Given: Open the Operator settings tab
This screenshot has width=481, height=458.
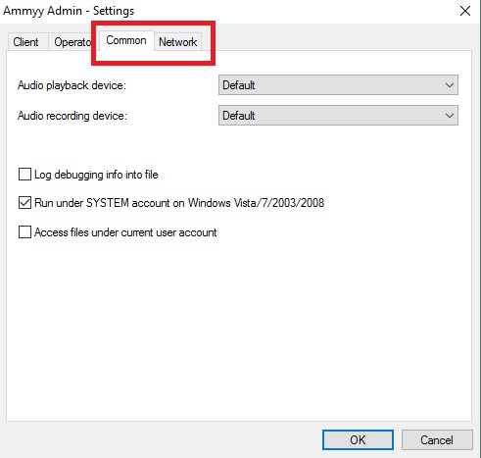Looking at the screenshot, I should 72,42.
